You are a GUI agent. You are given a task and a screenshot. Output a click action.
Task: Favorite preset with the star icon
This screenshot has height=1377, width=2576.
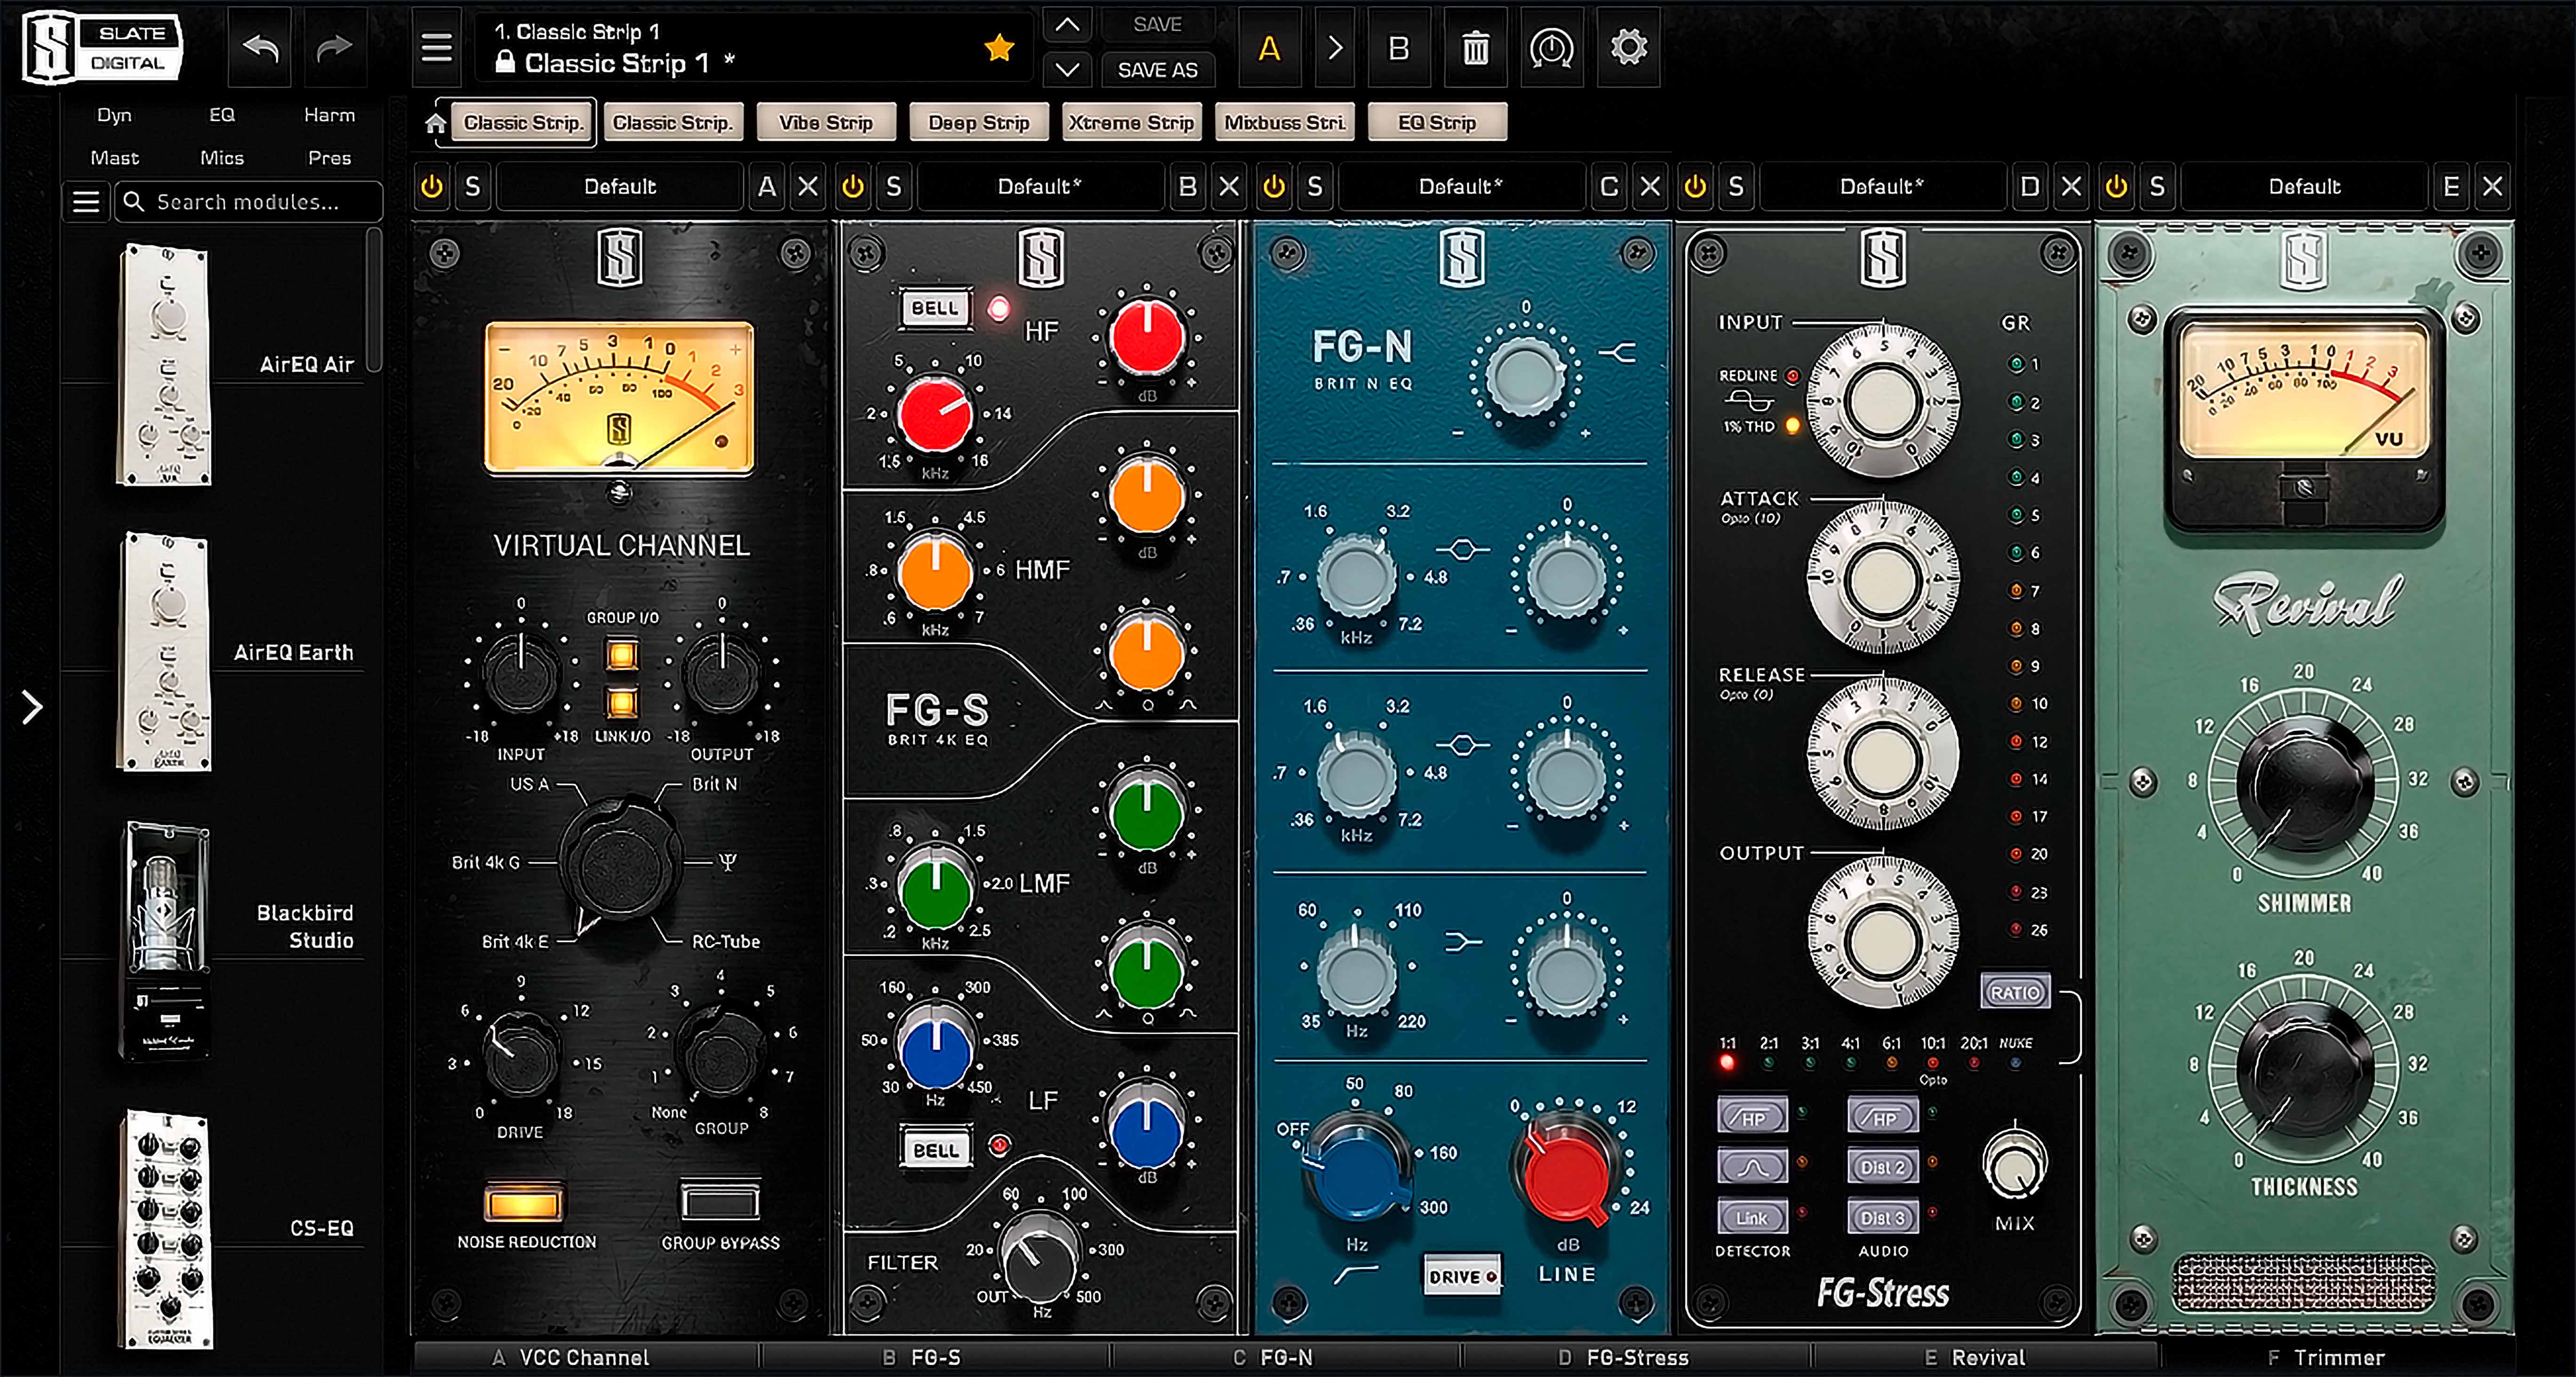[x=999, y=47]
